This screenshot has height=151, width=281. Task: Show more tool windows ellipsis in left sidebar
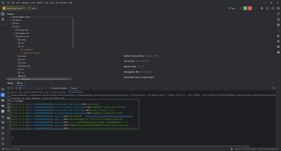click(3, 25)
